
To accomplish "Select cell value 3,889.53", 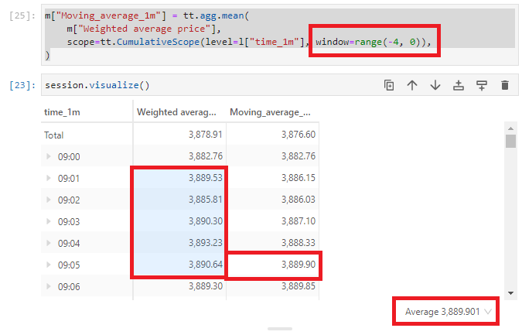I will (206, 178).
